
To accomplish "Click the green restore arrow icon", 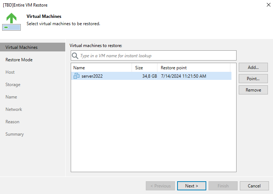I will click(12, 22).
